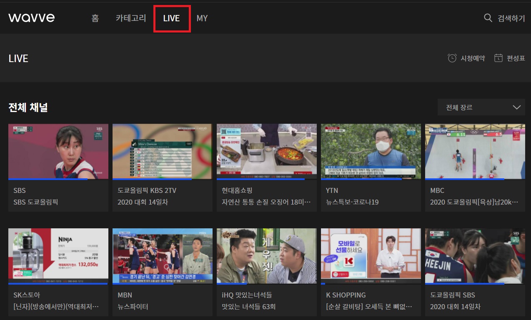Click program title [순살 갈비탕] 오세득
Screen dimensions: 531x320
point(369,307)
